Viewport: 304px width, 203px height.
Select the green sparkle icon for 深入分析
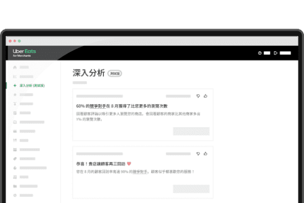15,86
